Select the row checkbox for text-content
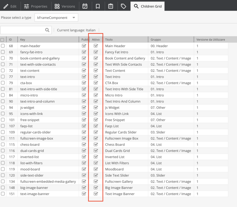This screenshot has height=207, width=237. (x=3, y=70)
